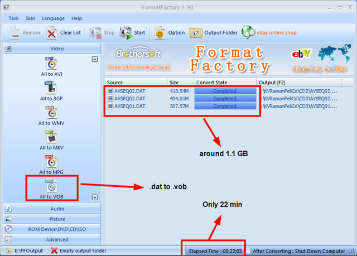Screen dimensions: 357x256
Task: Click the Picture section image icon
Action: (9, 219)
